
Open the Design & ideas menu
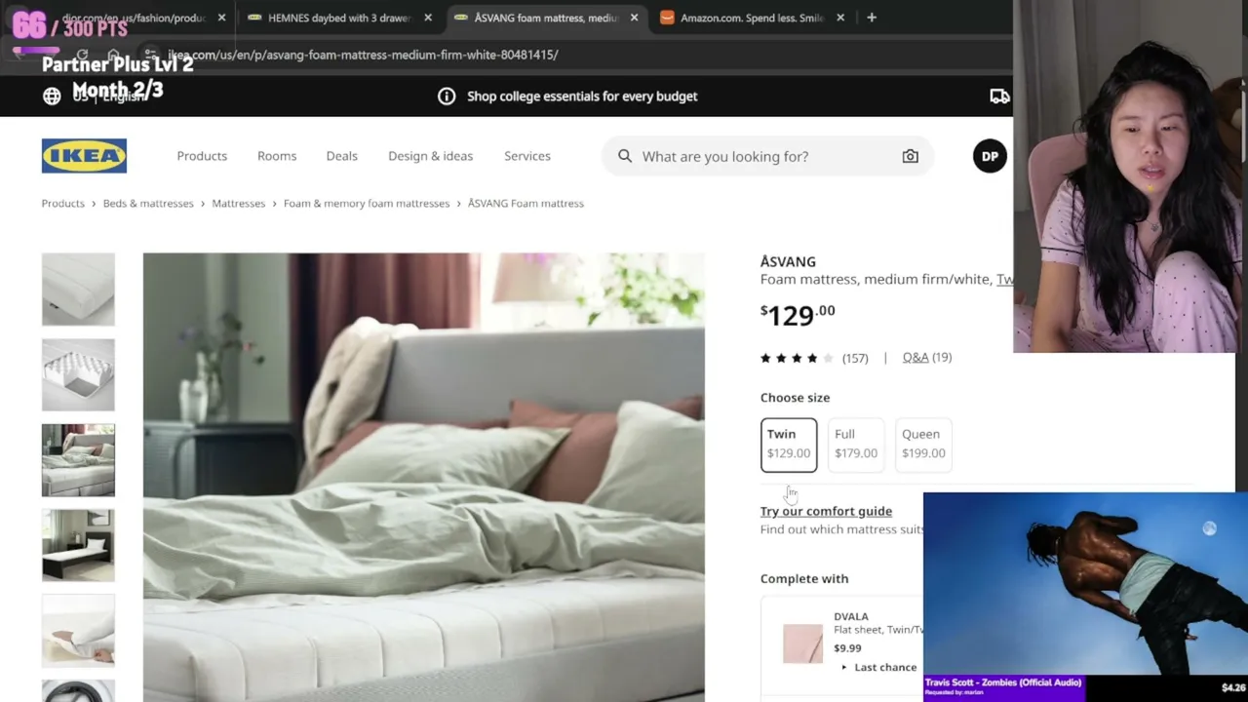430,156
